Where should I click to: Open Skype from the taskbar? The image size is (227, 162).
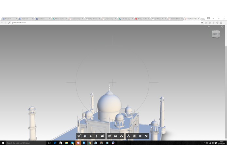coord(73,143)
